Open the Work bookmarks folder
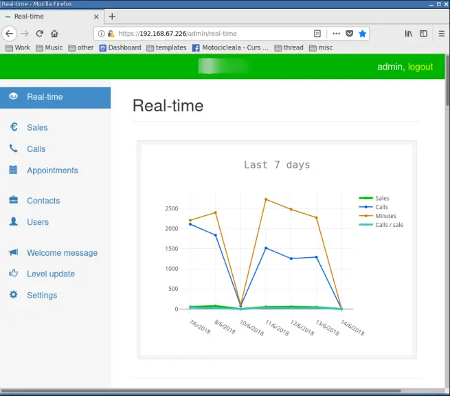The image size is (450, 396). (18, 47)
